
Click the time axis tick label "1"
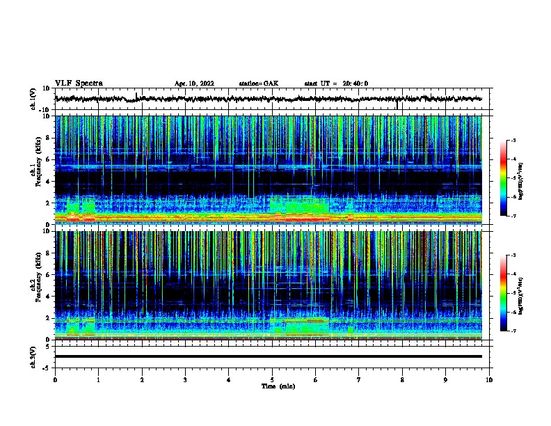98,380
